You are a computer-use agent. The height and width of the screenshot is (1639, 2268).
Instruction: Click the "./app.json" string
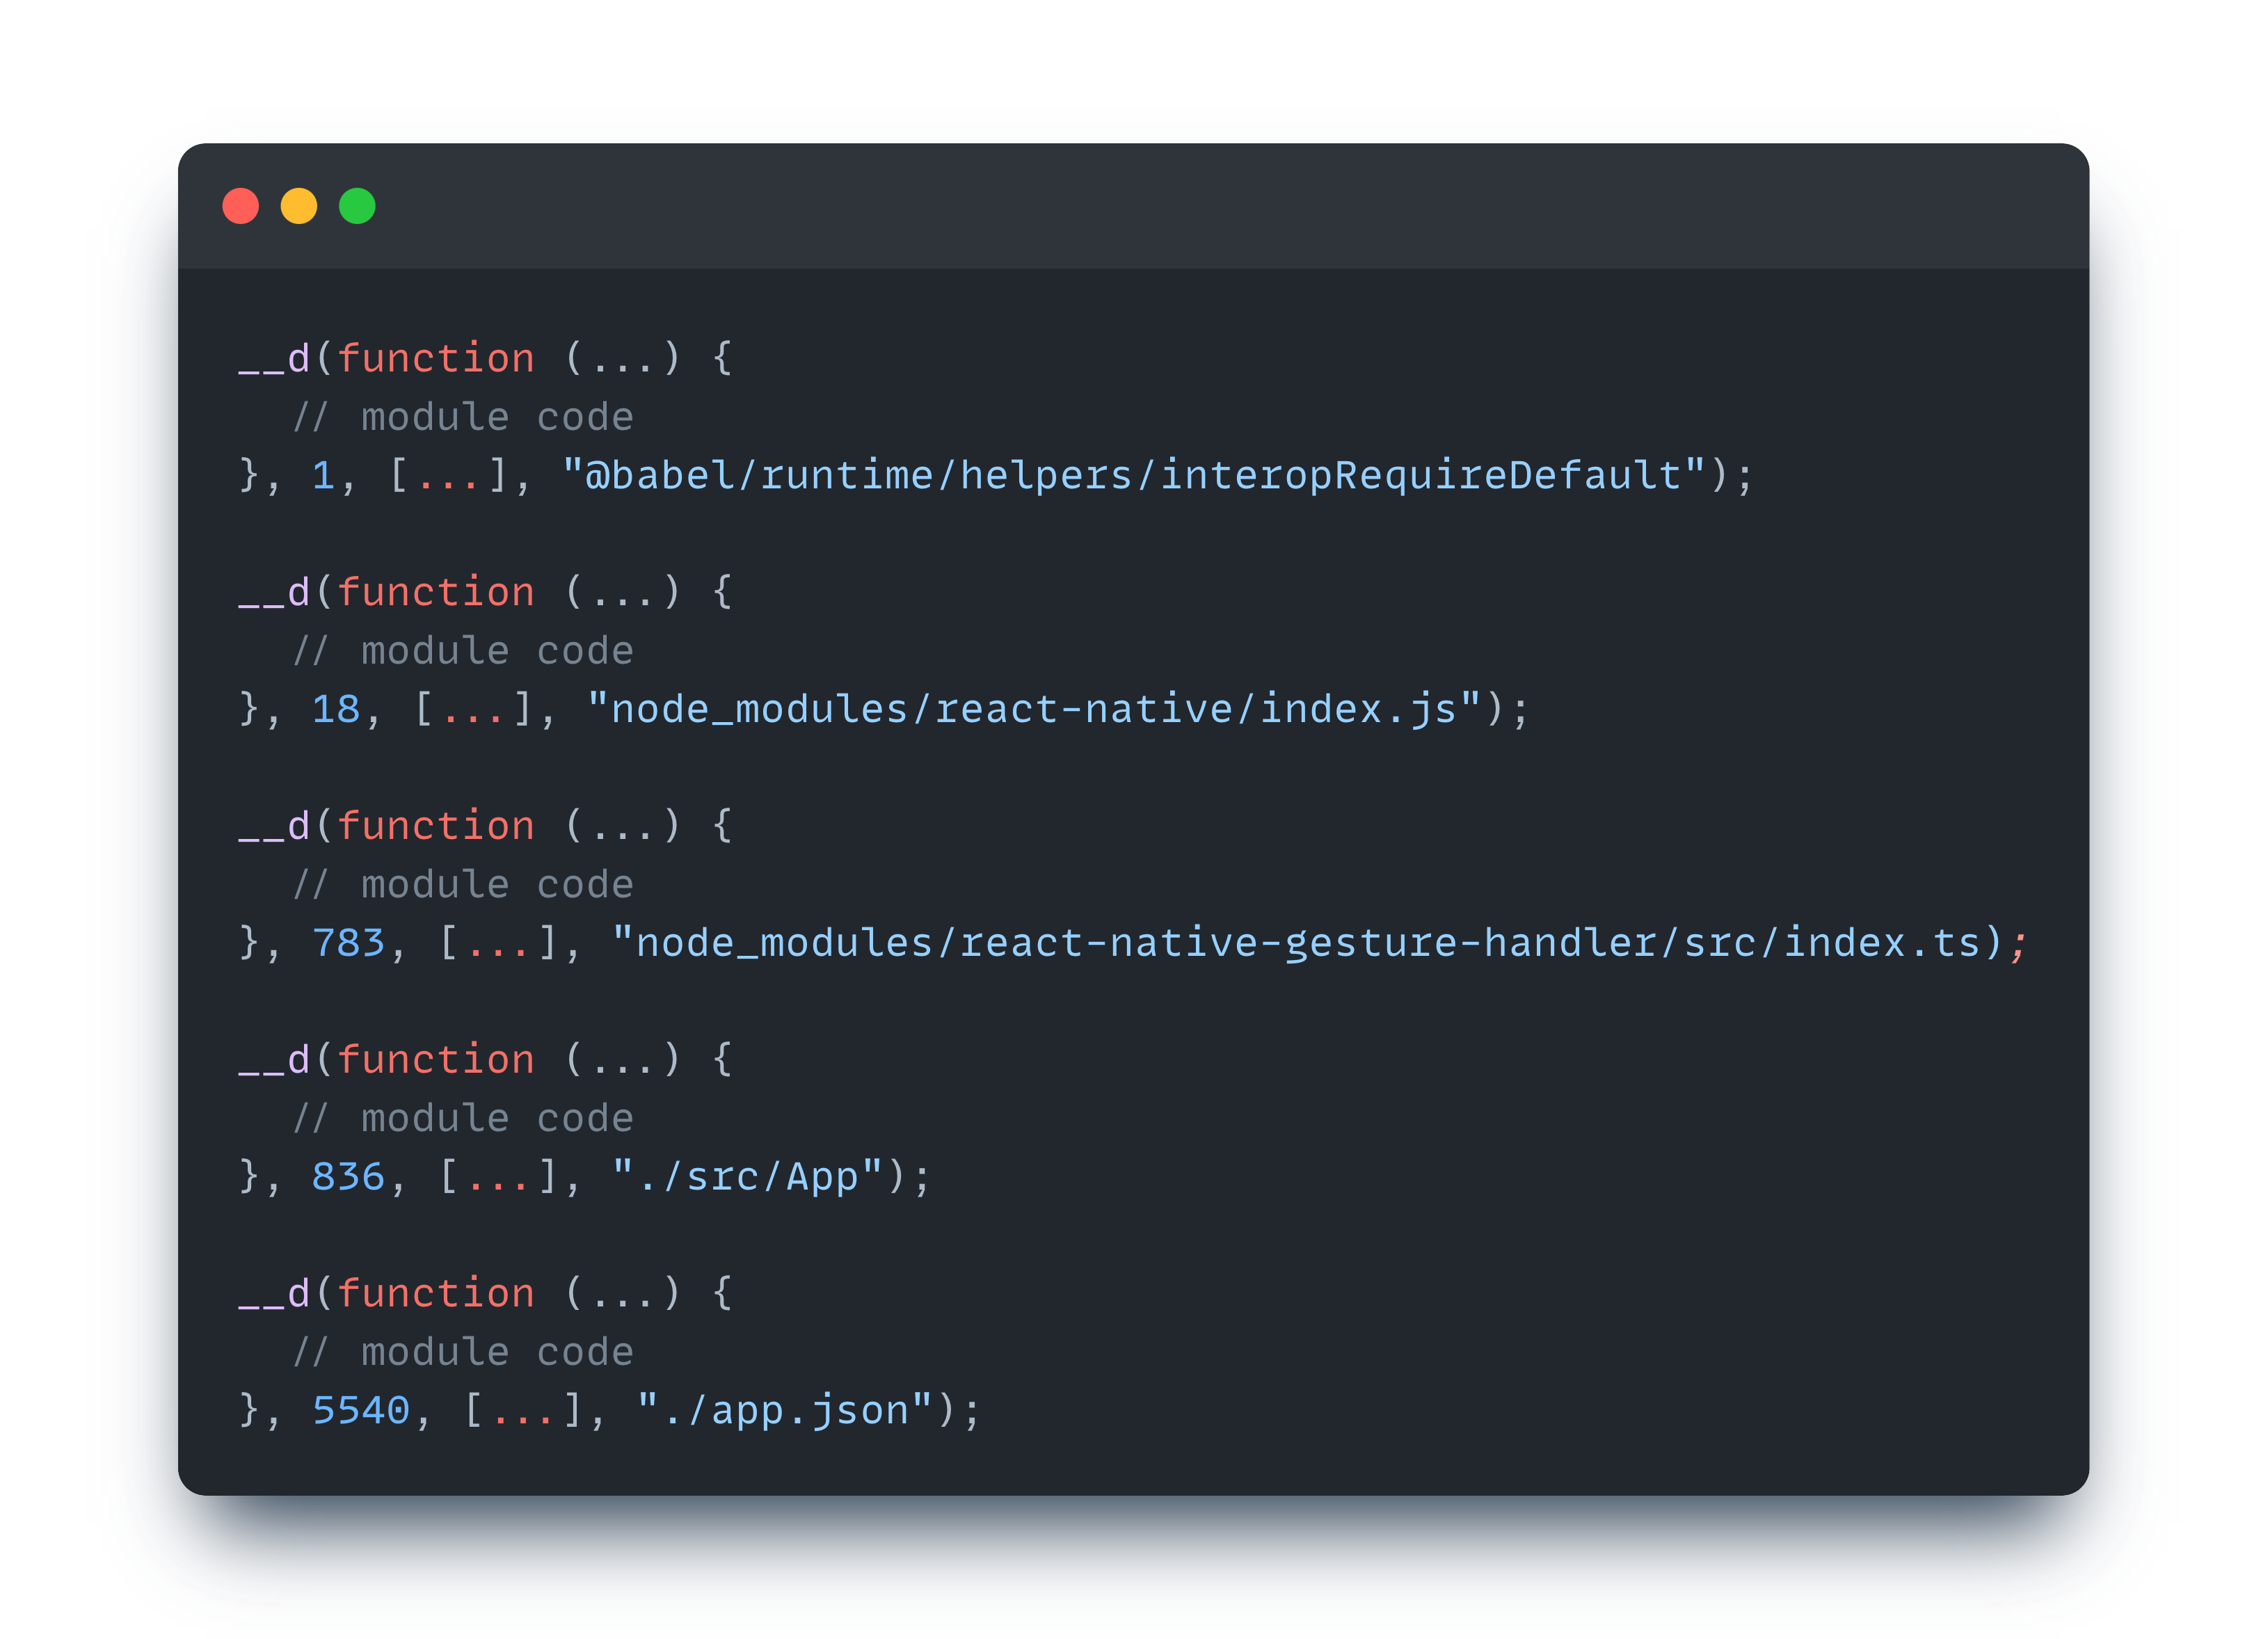point(785,1411)
